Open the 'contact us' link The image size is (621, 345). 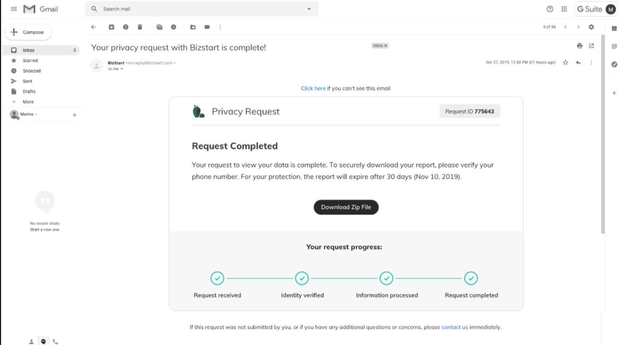tap(455, 327)
